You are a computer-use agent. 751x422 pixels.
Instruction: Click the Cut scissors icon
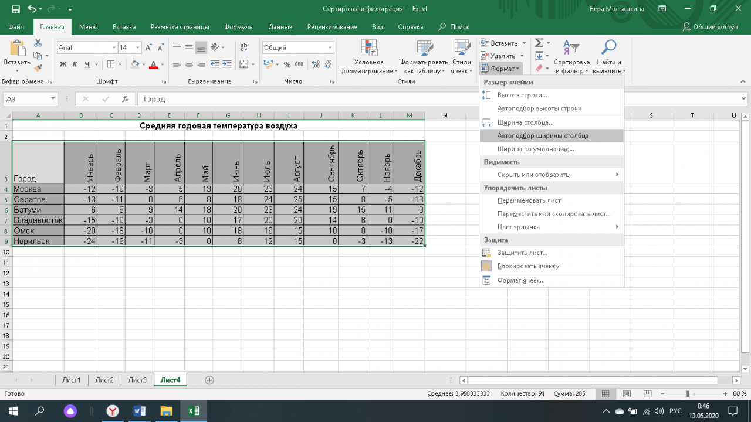coord(38,43)
